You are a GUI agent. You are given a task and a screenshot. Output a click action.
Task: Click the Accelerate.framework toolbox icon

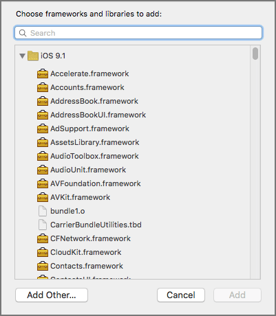point(43,74)
